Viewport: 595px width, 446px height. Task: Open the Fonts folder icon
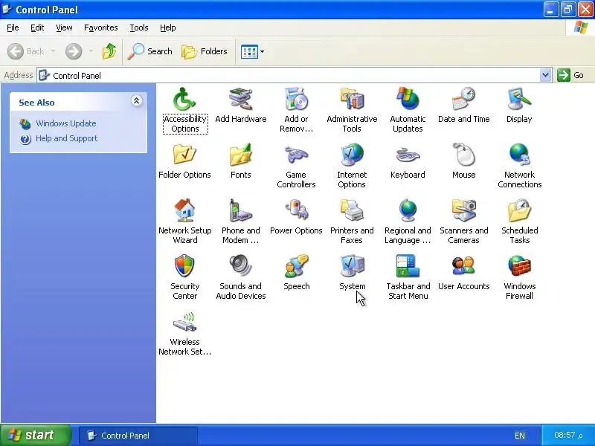[240, 155]
